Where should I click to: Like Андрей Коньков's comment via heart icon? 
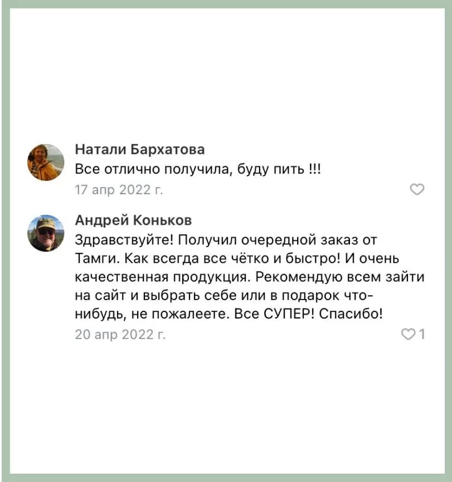408,334
